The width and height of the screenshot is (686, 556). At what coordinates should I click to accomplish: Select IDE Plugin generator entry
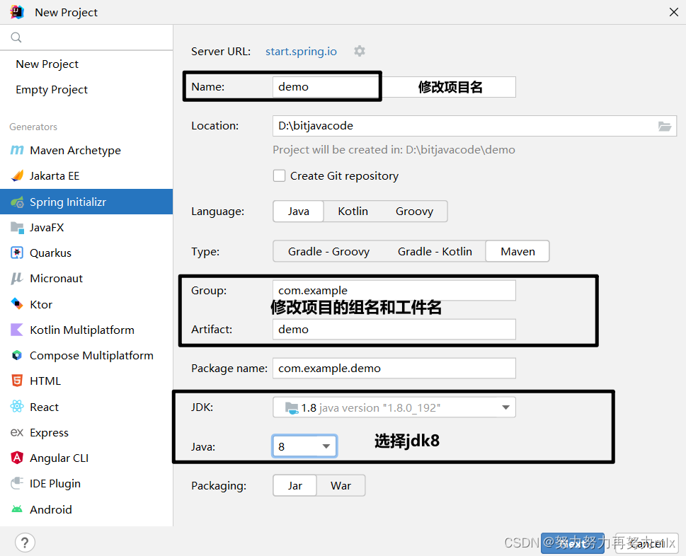click(x=86, y=483)
